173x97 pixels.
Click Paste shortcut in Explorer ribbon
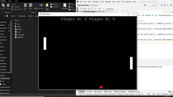16,9
